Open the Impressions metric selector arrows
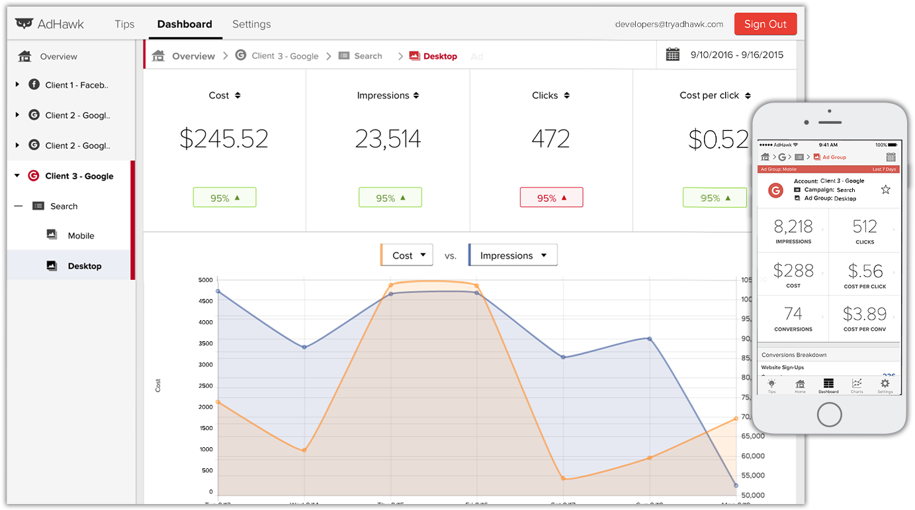 click(416, 95)
